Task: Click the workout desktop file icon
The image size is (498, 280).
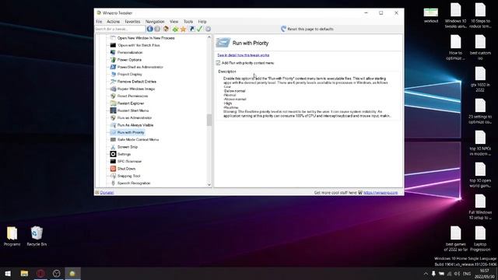Action: pyautogui.click(x=431, y=15)
